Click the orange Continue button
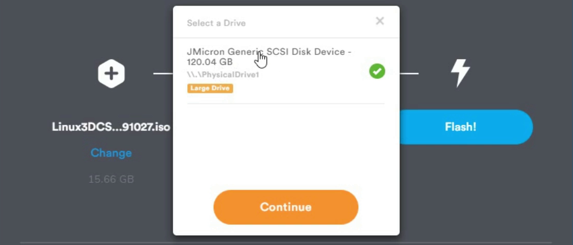 coord(286,207)
